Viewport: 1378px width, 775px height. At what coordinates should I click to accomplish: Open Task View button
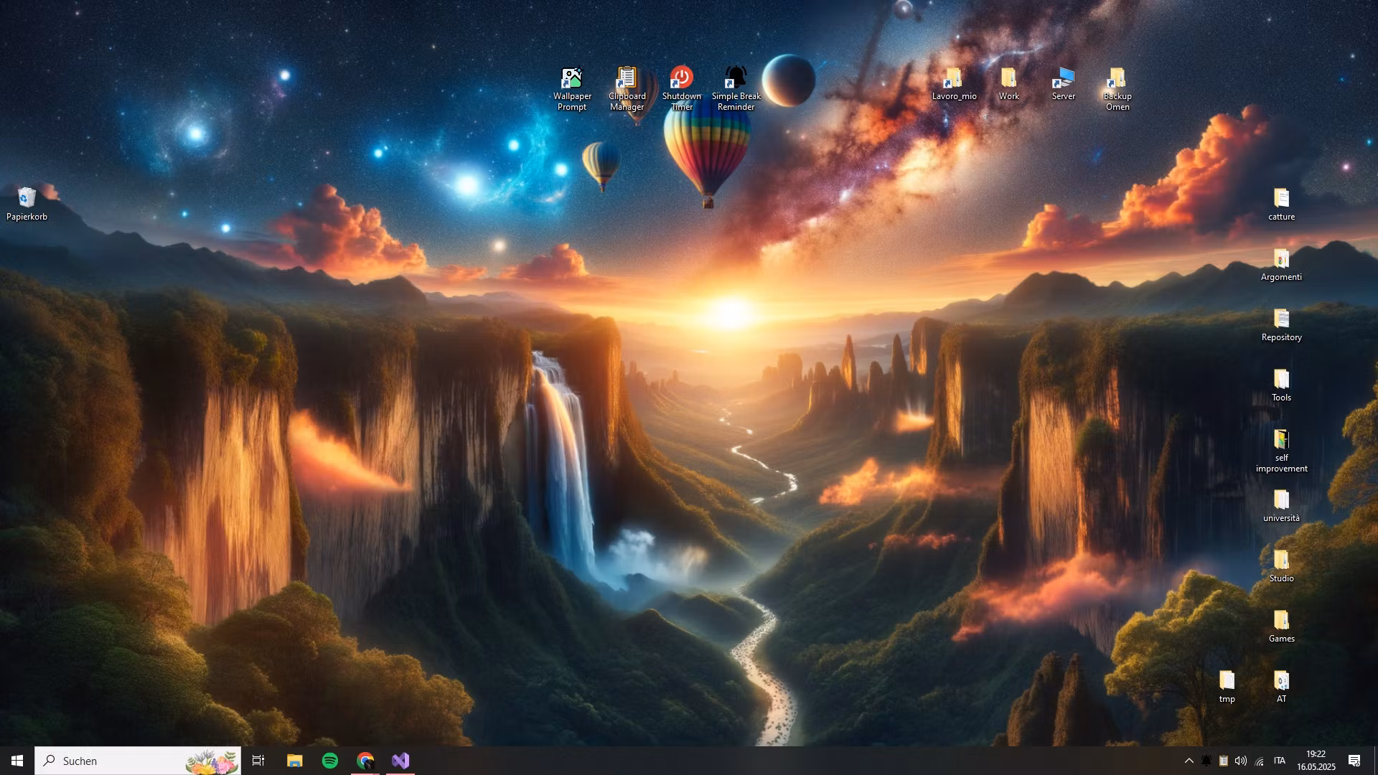pyautogui.click(x=258, y=761)
